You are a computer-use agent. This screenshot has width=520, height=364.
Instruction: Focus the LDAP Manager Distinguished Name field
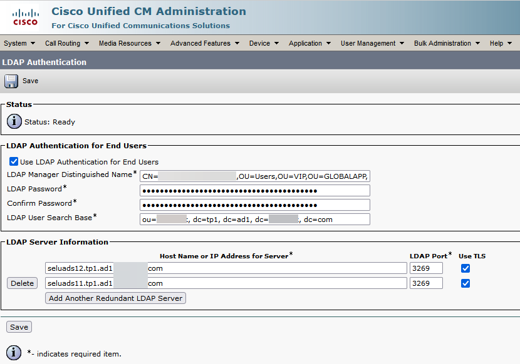(255, 176)
